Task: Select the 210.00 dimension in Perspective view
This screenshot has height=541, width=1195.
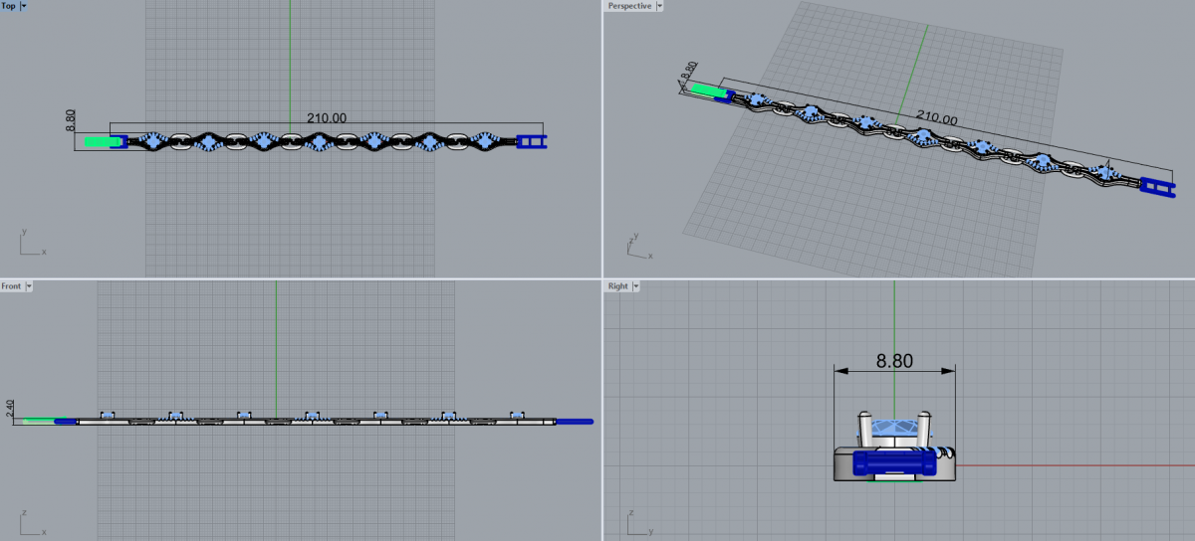Action: click(936, 117)
